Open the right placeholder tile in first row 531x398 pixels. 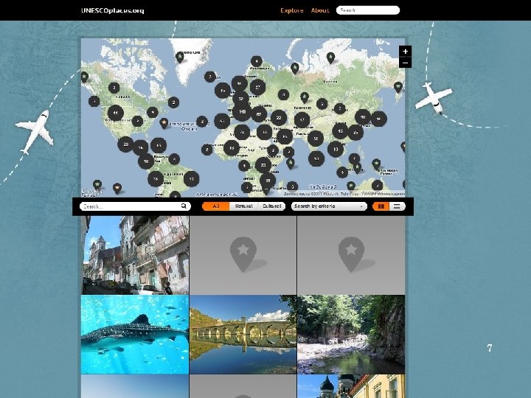click(351, 255)
